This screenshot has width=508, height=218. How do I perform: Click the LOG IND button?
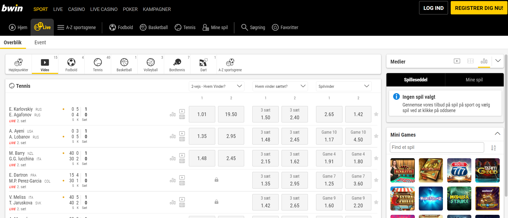434,8
